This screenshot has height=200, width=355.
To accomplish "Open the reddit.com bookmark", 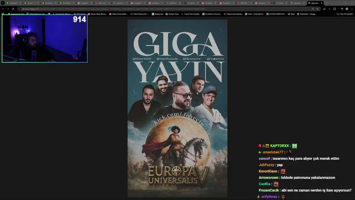I will [118, 14].
